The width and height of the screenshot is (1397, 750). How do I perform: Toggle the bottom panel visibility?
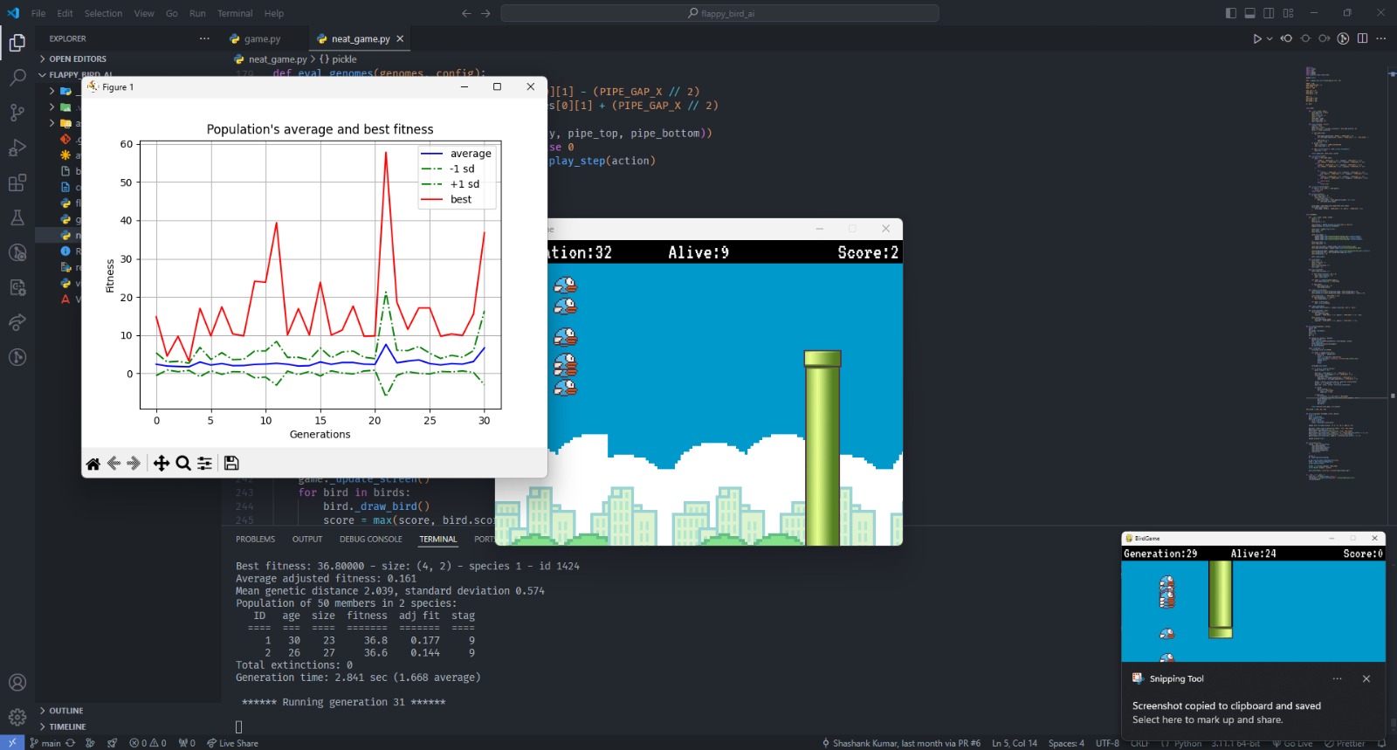[x=1250, y=13]
